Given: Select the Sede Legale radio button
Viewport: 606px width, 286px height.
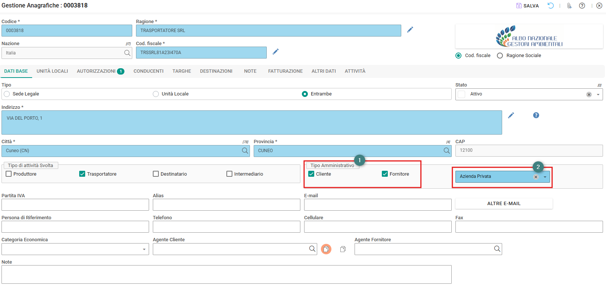Looking at the screenshot, I should click(x=7, y=94).
